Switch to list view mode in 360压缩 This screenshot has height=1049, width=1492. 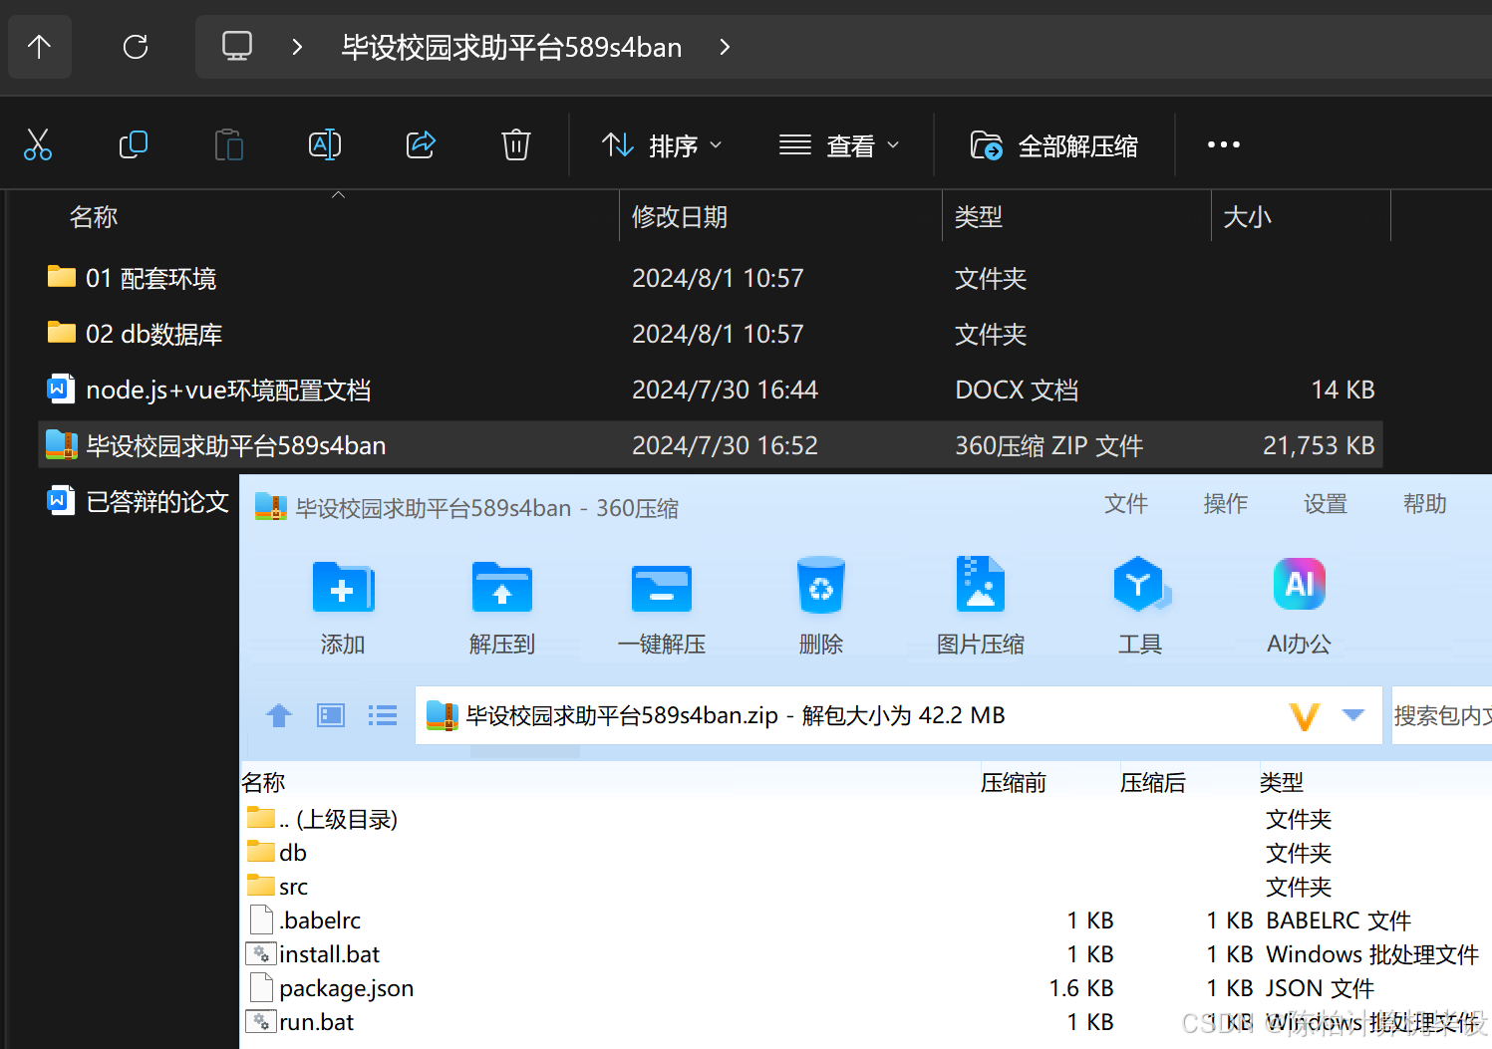point(383,715)
